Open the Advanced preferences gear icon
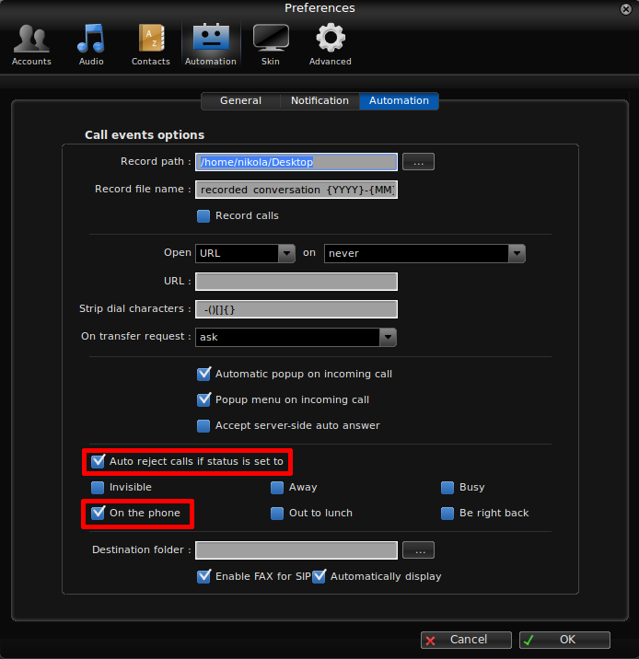The width and height of the screenshot is (639, 659). click(x=331, y=44)
